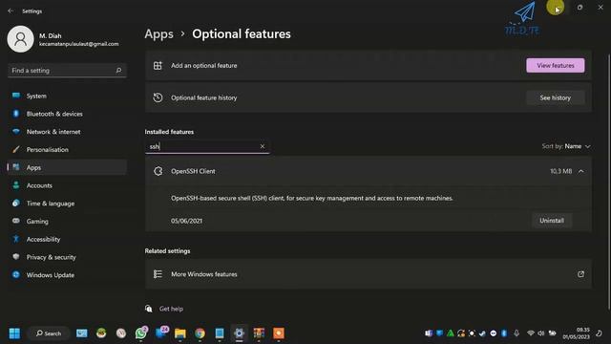611x344 pixels.
Task: Open WhatsApp from the taskbar
Action: click(x=141, y=333)
